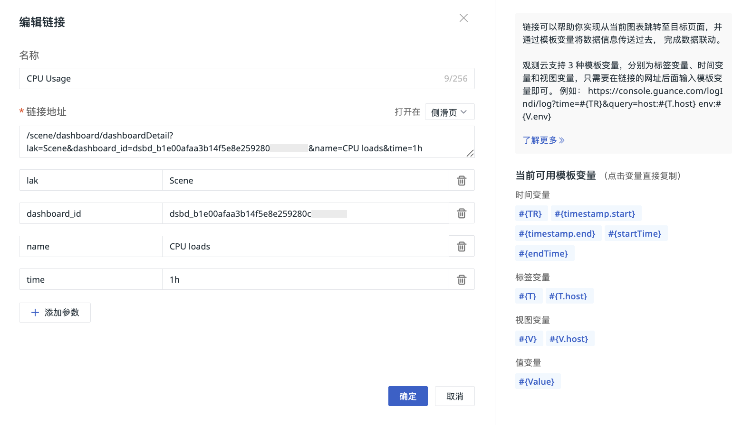The width and height of the screenshot is (752, 425).
Task: Edit the dashboard_id key field
Action: coord(91,213)
